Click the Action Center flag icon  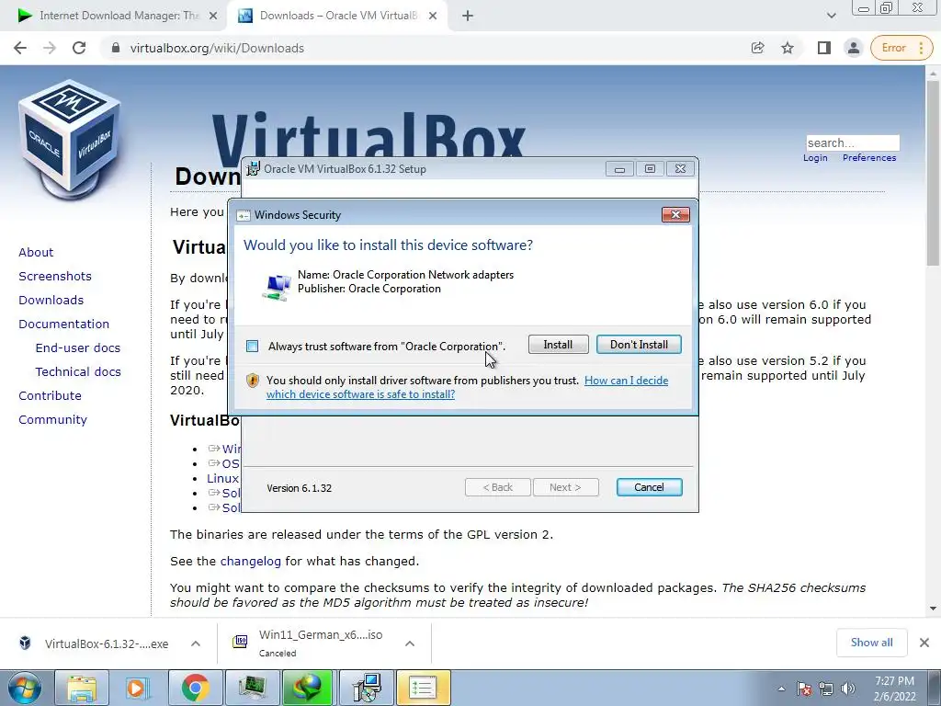click(804, 689)
